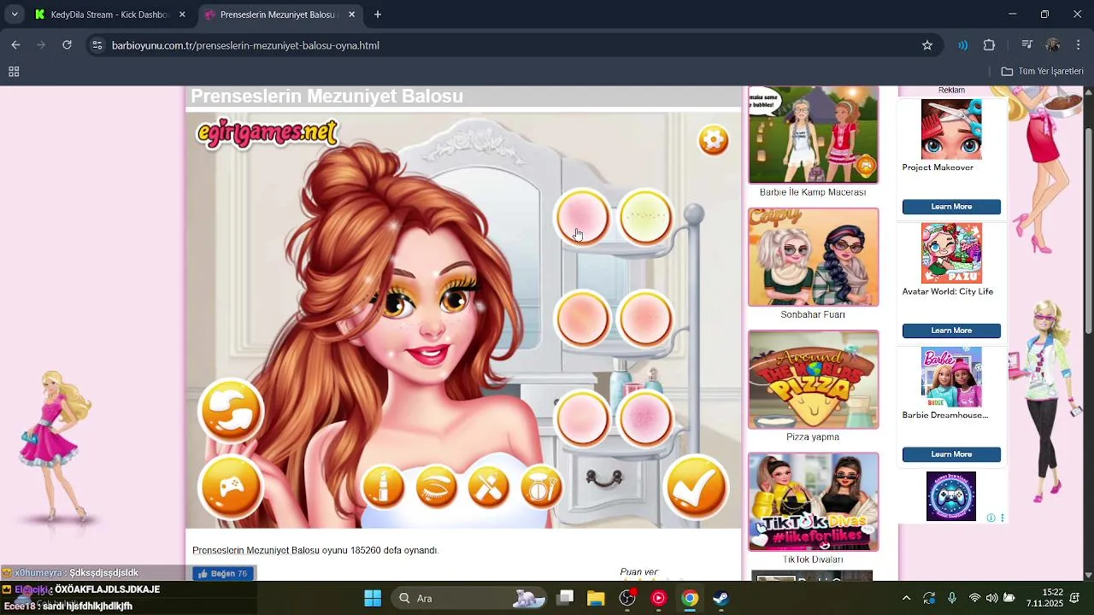The height and width of the screenshot is (615, 1094).
Task: Open the media controls icon
Action: (x=1027, y=45)
